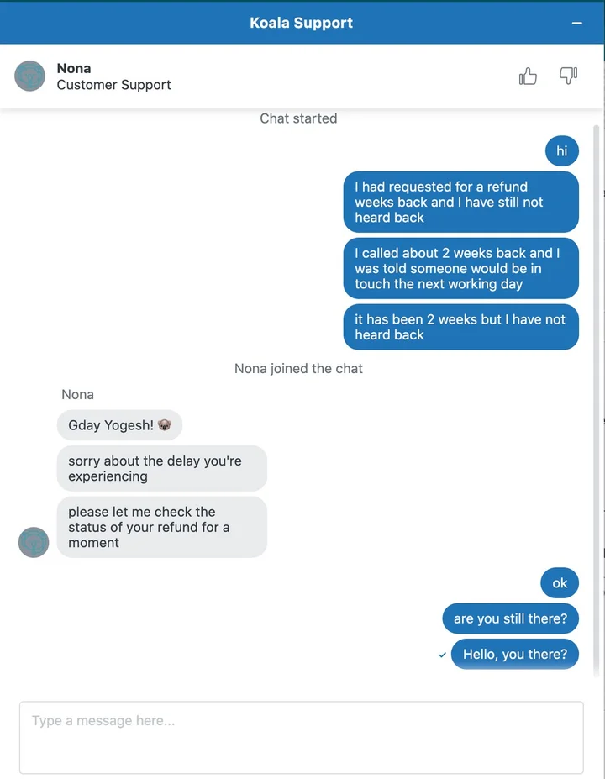Focus the 'Type a message here...' field
This screenshot has height=779, width=605.
click(301, 737)
